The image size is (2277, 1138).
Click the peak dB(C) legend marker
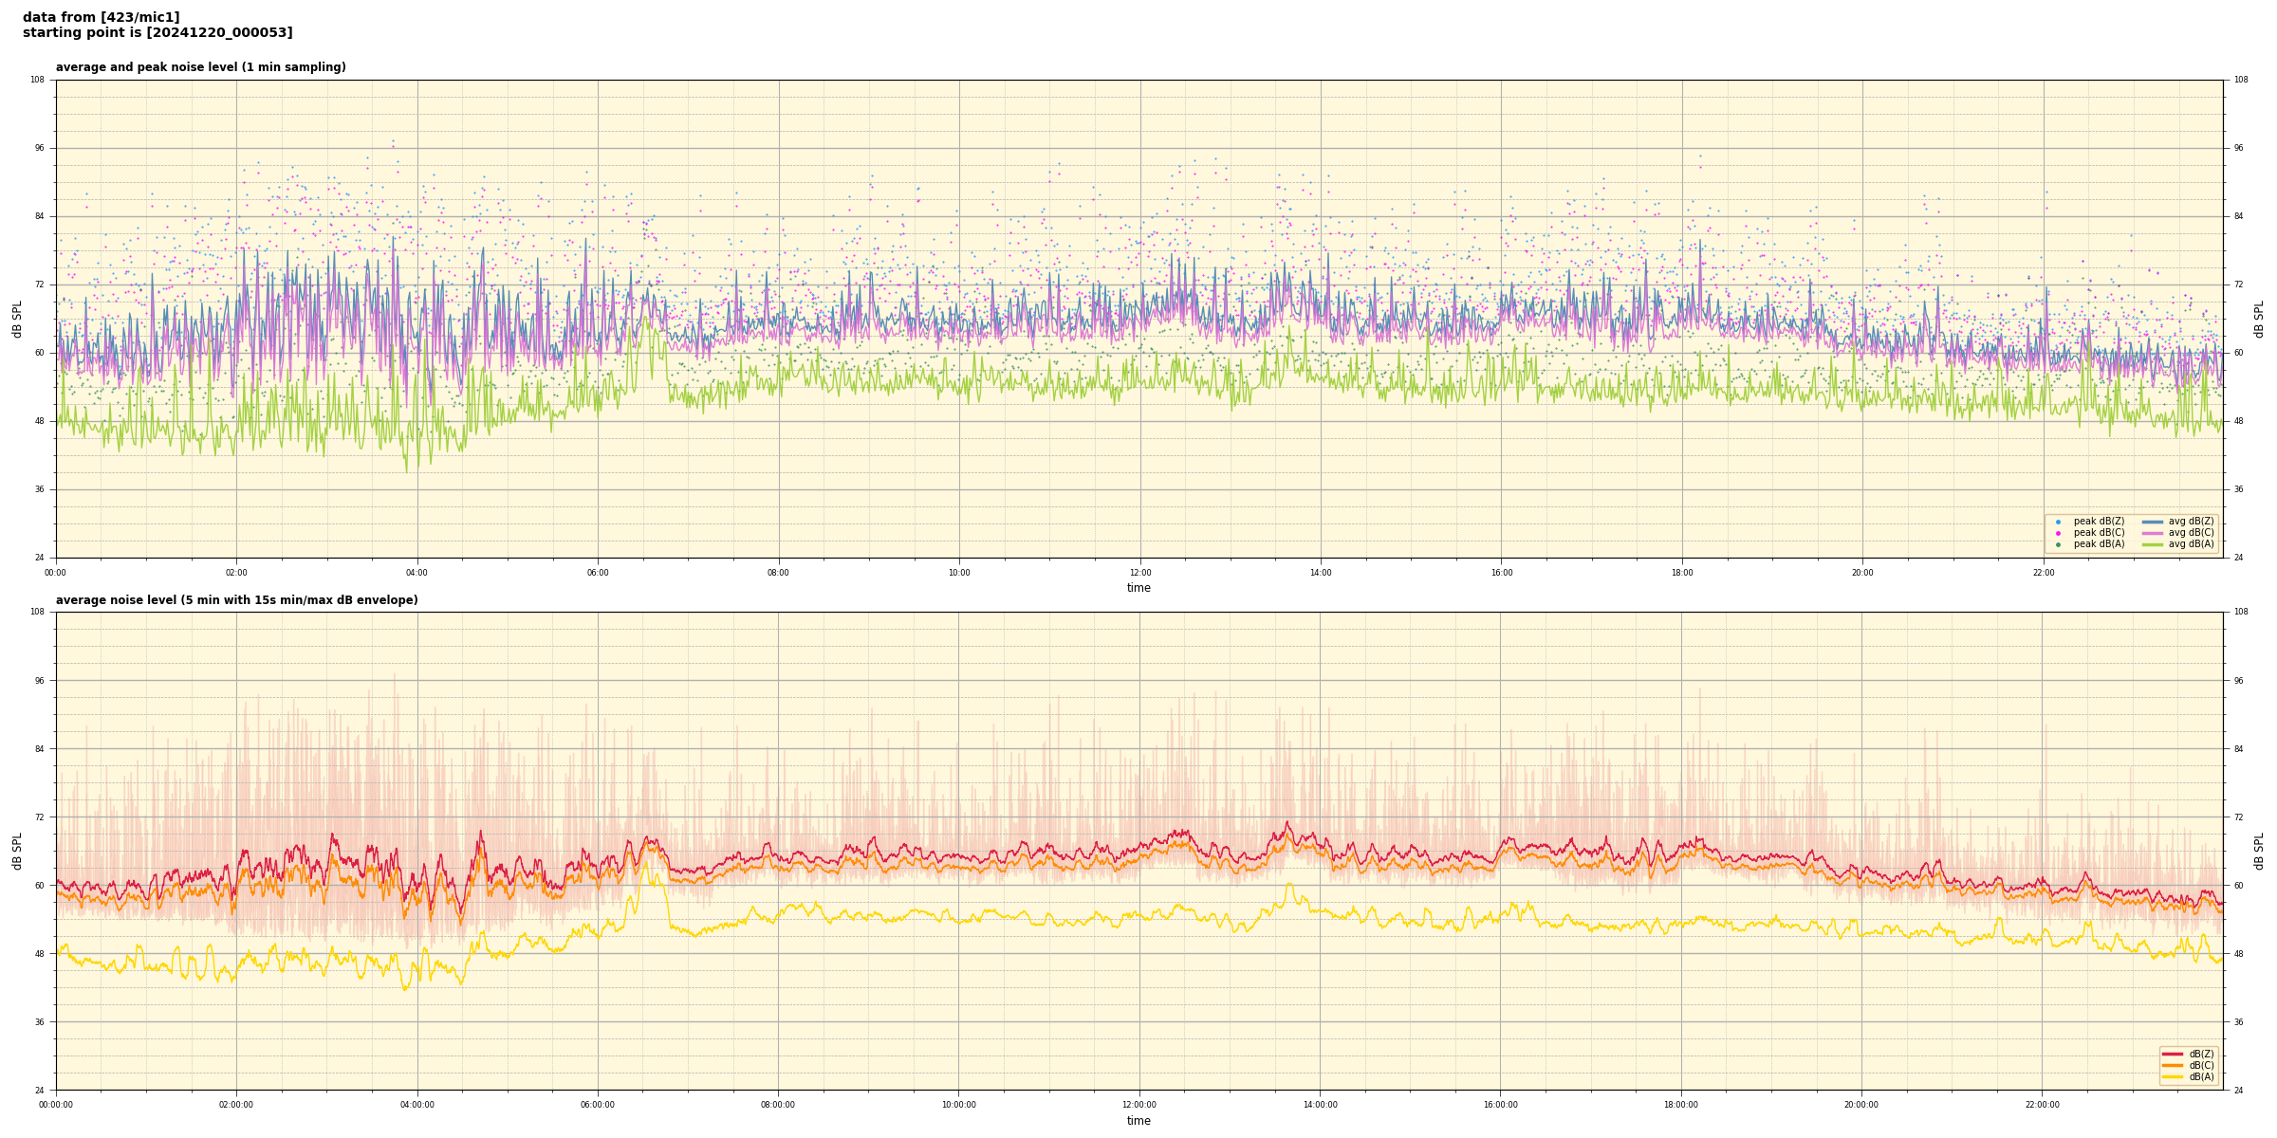coord(2058,533)
